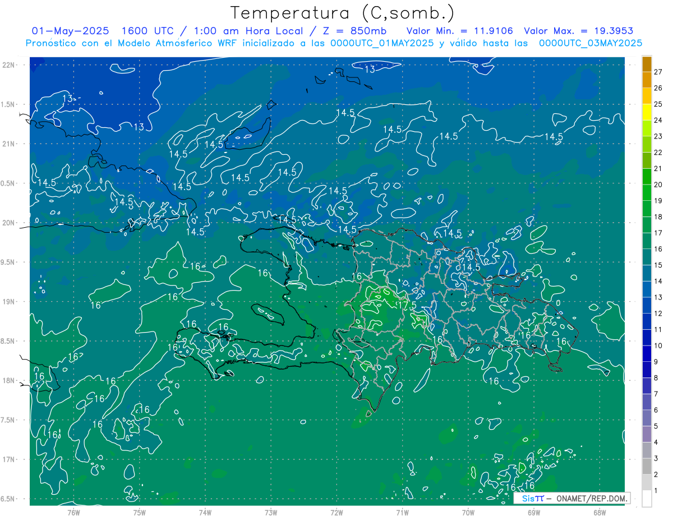This screenshot has height=520, width=673.
Task: Click the "Valor Max. = 19.3953" readout
Action: pos(578,31)
